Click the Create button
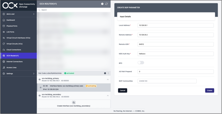 point(210,91)
